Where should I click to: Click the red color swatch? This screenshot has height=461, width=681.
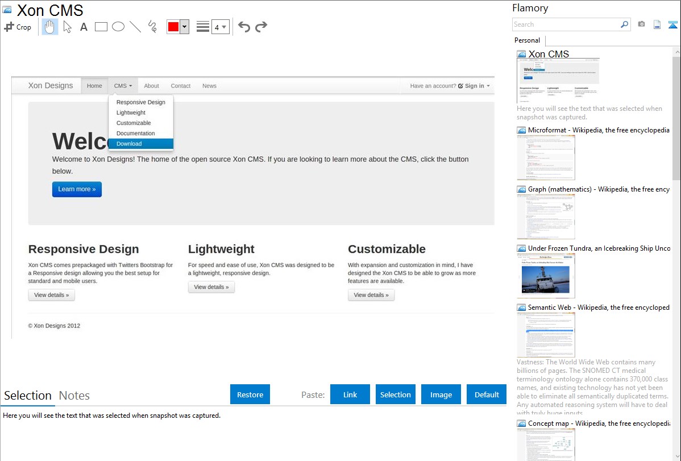[x=173, y=27]
